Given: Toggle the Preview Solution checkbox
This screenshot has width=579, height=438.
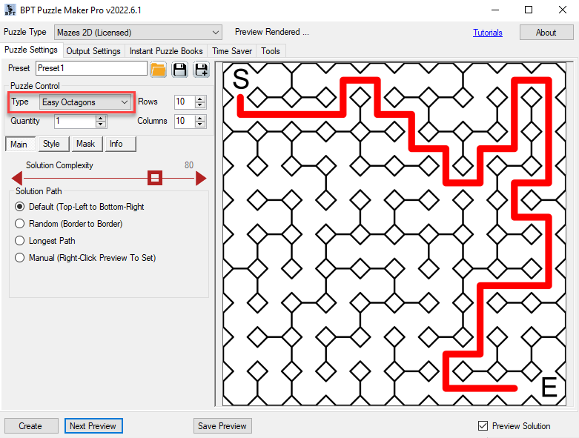Looking at the screenshot, I should tap(483, 426).
